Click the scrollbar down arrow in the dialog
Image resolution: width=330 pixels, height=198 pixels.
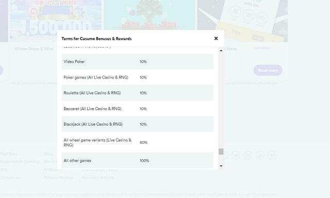coord(221,166)
